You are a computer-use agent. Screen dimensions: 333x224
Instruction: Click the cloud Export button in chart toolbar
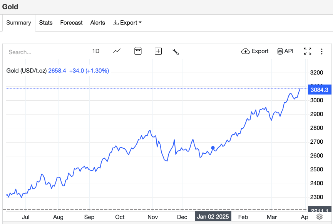[x=255, y=51]
